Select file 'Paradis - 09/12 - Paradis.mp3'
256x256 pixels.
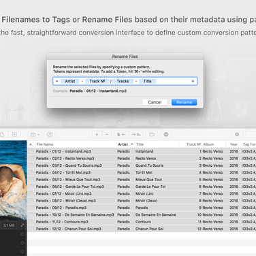coord(61,208)
